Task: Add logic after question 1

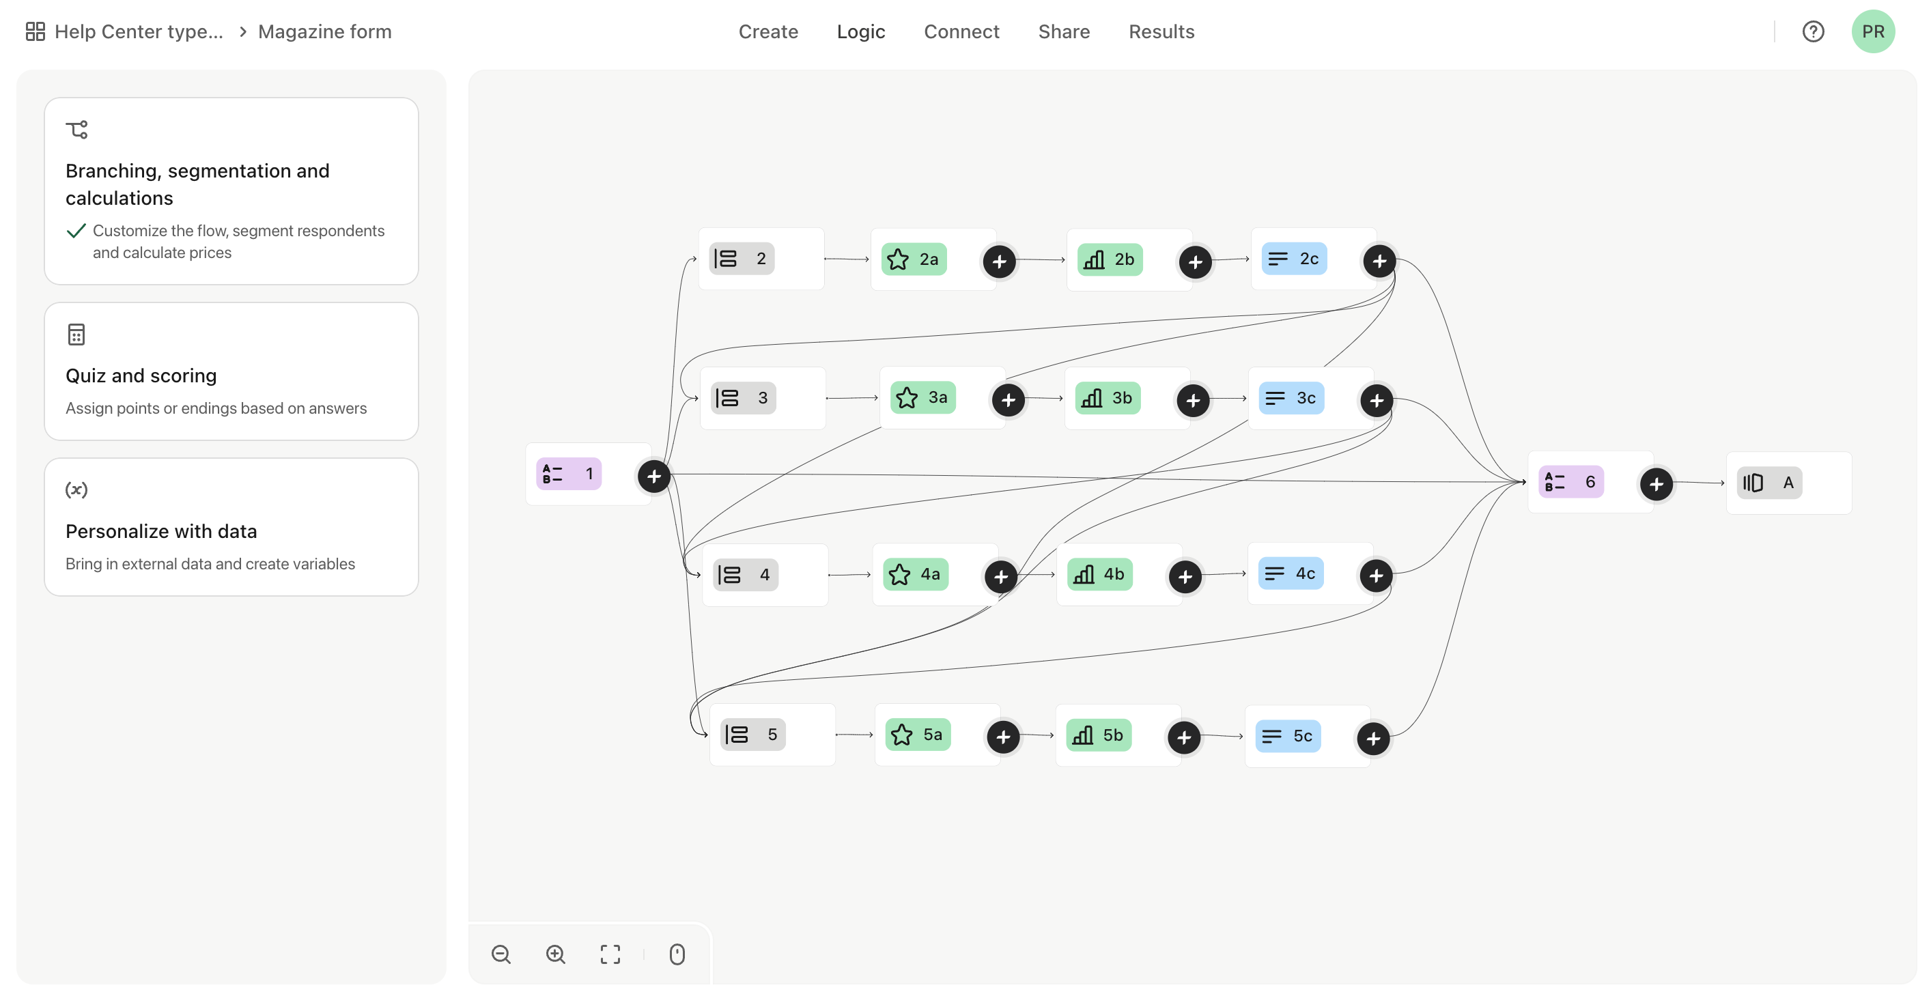Action: [x=653, y=475]
